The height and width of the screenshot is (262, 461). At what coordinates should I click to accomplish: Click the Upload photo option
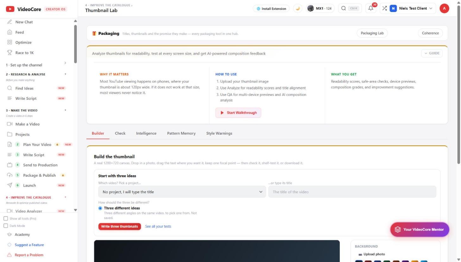pos(372,254)
